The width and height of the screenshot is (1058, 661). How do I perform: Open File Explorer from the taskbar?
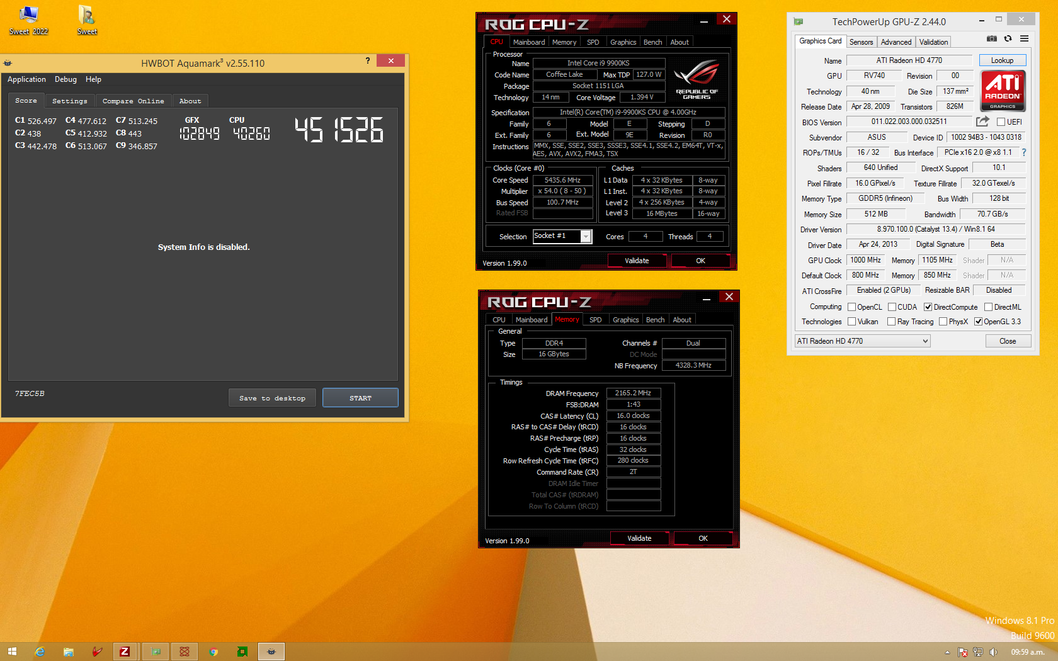(68, 652)
